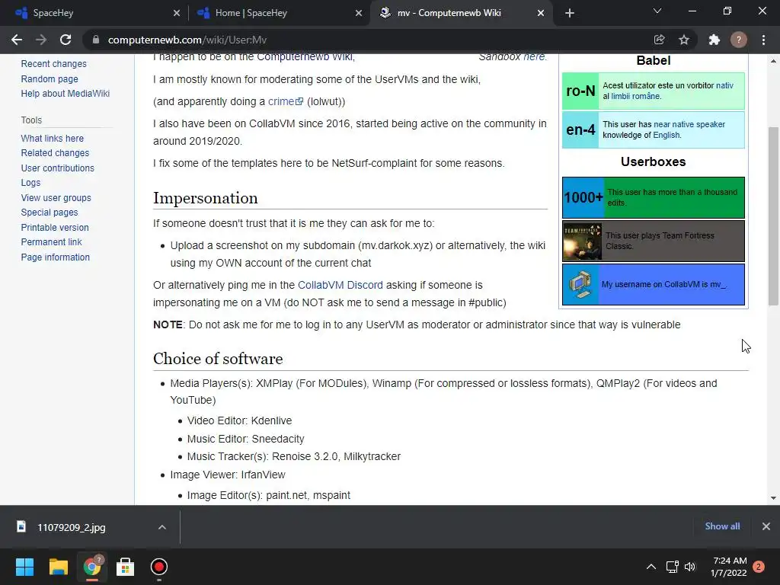Open the Random page link
Image resolution: width=780 pixels, height=585 pixels.
coord(50,78)
